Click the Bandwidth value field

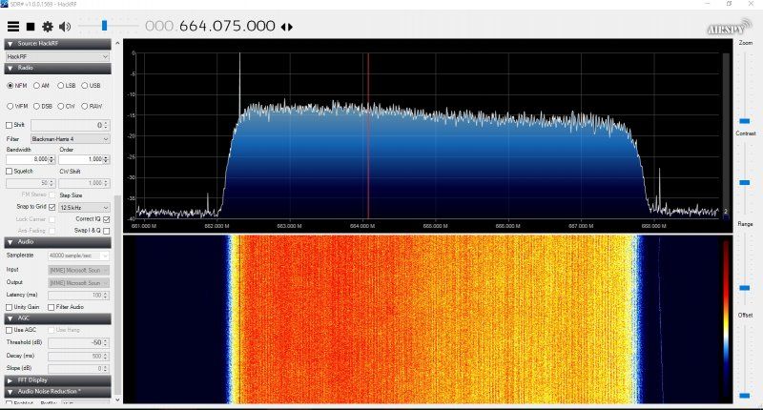click(x=28, y=159)
